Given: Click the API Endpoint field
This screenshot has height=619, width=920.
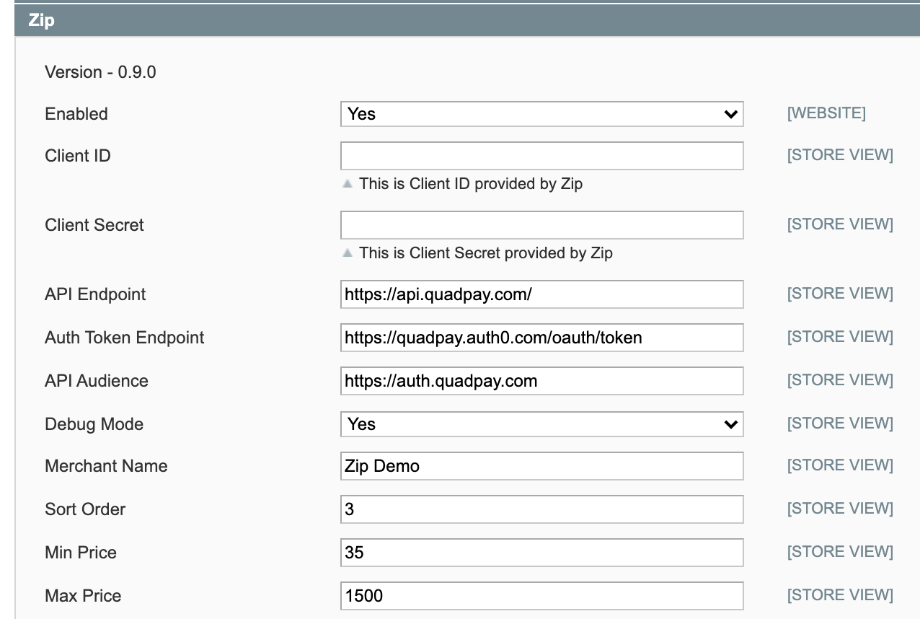Looking at the screenshot, I should point(541,294).
